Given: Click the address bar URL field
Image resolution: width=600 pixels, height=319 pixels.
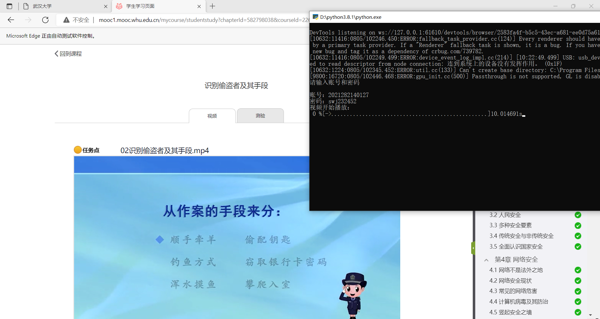Looking at the screenshot, I should click(204, 20).
